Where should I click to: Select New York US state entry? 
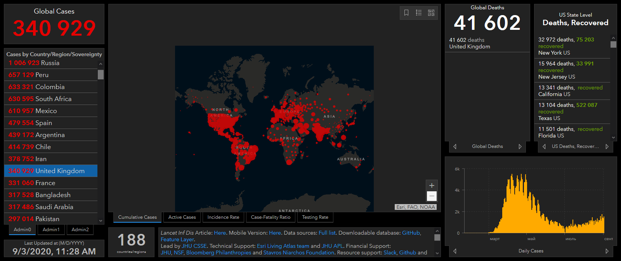(572, 46)
